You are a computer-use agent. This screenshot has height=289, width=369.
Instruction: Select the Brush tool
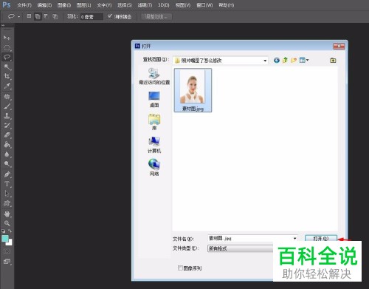(x=7, y=106)
